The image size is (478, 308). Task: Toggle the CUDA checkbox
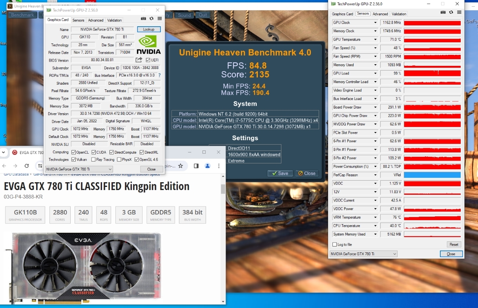(93, 152)
